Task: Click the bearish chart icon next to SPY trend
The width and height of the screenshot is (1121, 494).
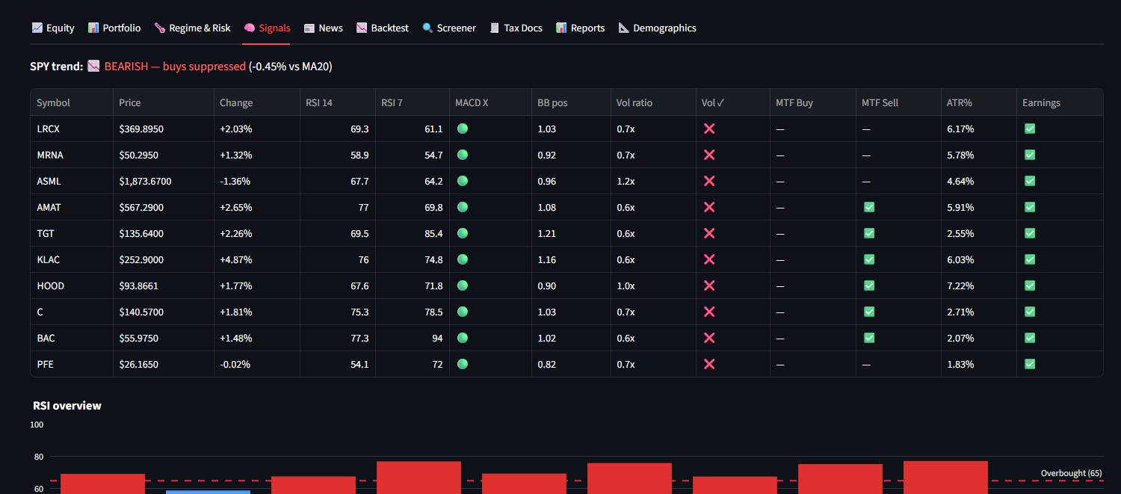Action: [x=93, y=66]
